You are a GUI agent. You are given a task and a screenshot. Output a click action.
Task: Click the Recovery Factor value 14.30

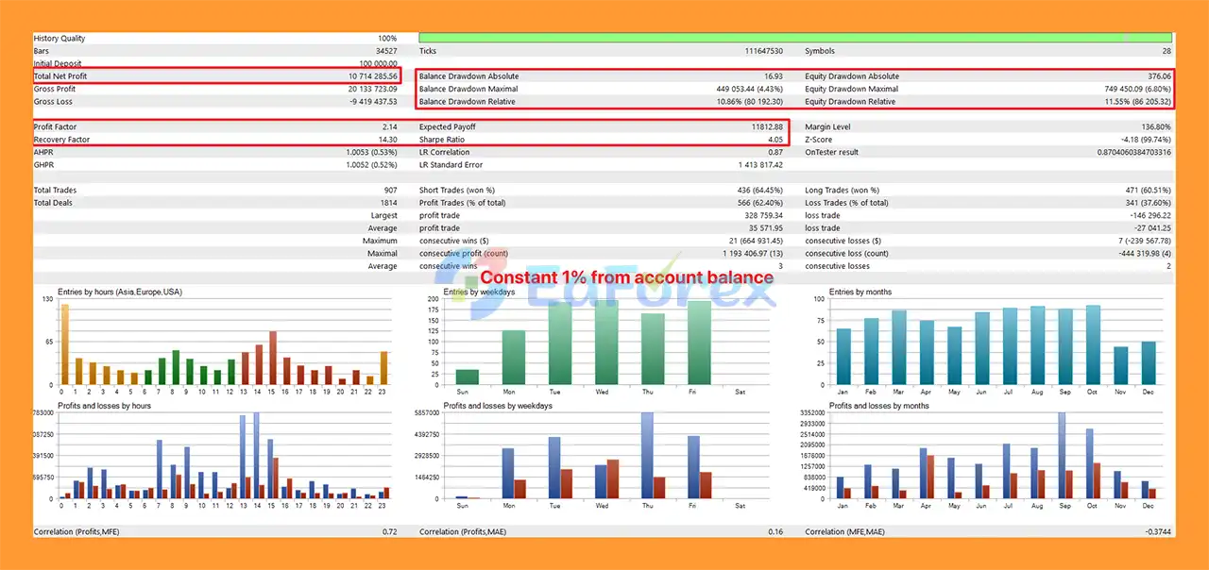point(387,140)
